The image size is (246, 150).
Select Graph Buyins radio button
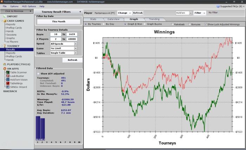pyautogui.click(x=145, y=24)
